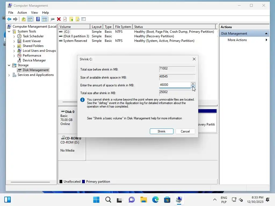Open Device Manager from the tree

[x=34, y=60]
